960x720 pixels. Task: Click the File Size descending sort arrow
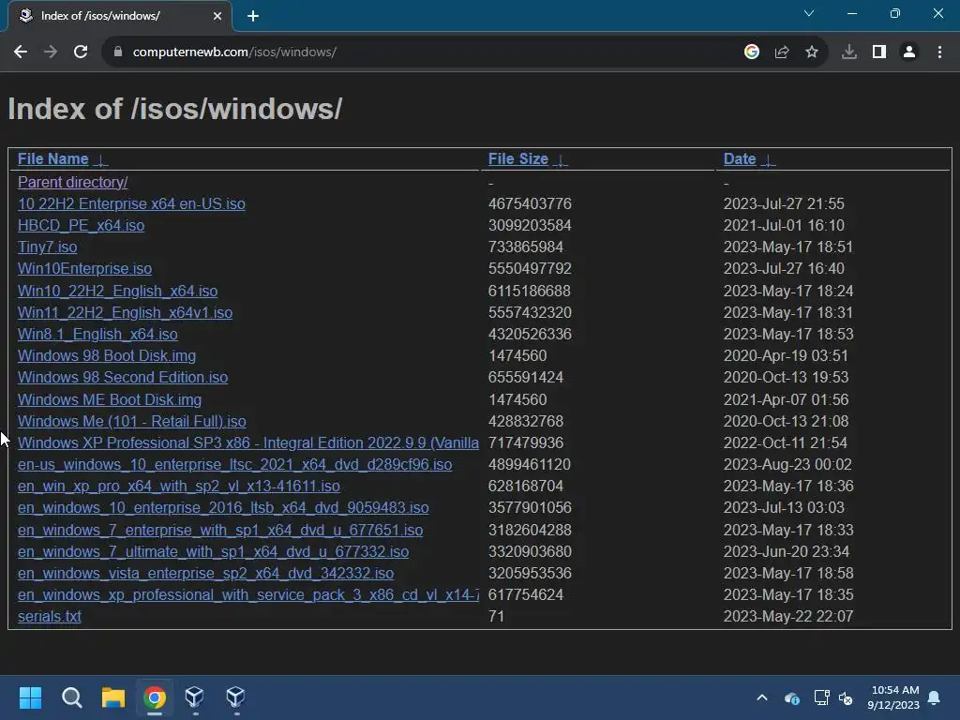click(x=561, y=159)
